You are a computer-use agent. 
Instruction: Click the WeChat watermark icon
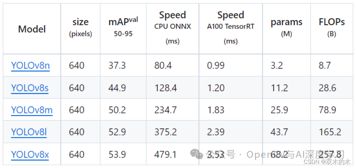click(197, 154)
